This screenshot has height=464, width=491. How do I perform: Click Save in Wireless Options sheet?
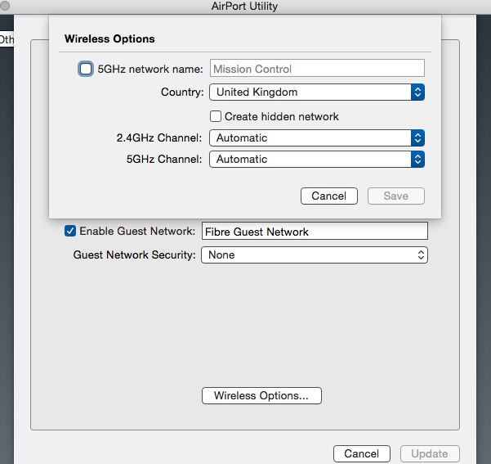click(395, 196)
